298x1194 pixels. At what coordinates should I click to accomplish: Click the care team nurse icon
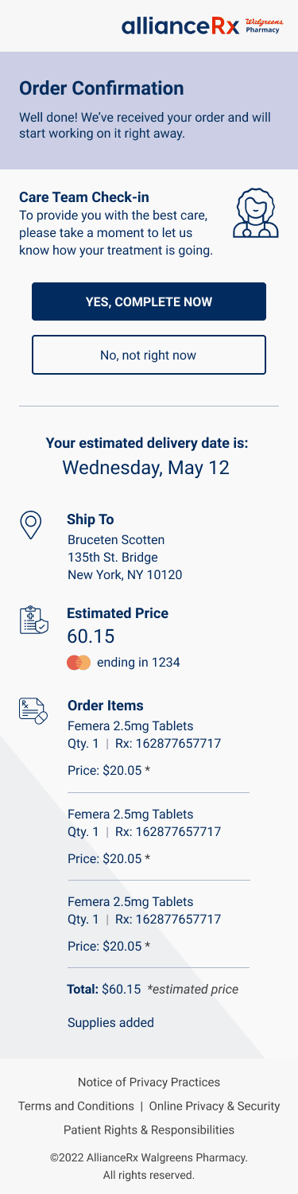point(254,214)
